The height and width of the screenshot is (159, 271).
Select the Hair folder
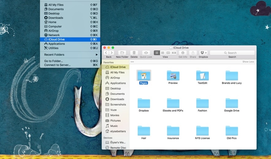coord(143,131)
